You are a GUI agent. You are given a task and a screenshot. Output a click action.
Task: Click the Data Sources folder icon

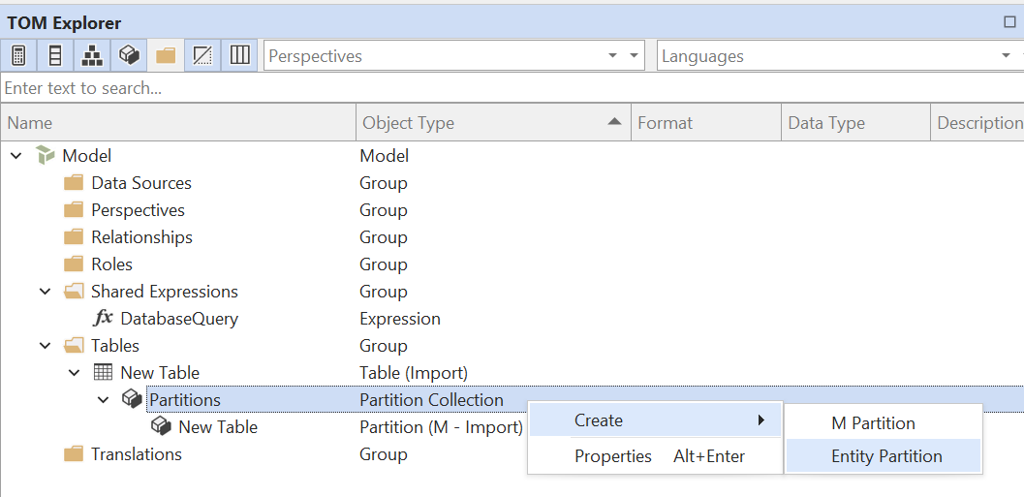coord(74,183)
